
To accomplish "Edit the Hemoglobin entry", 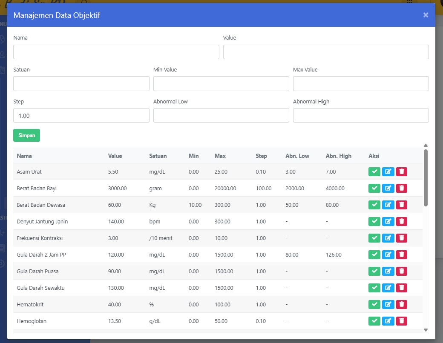I will [388, 321].
